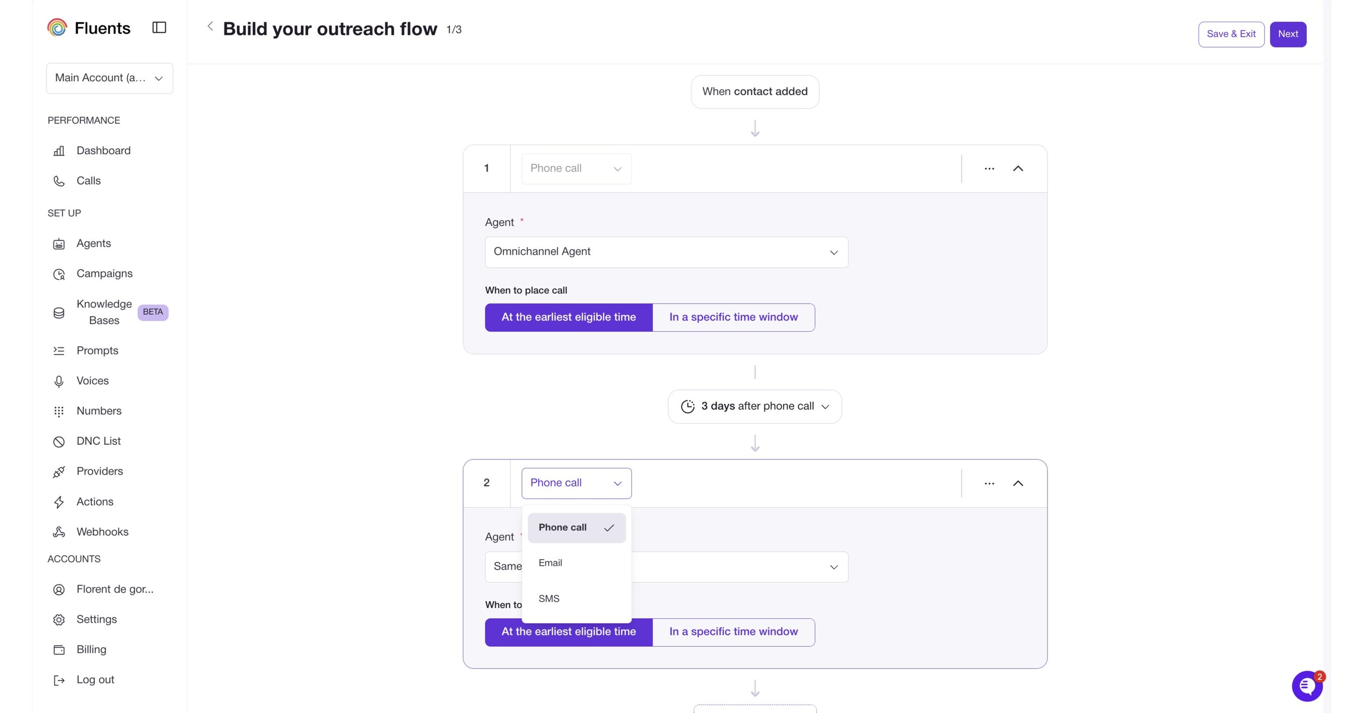Click Save & Exit

coord(1231,34)
